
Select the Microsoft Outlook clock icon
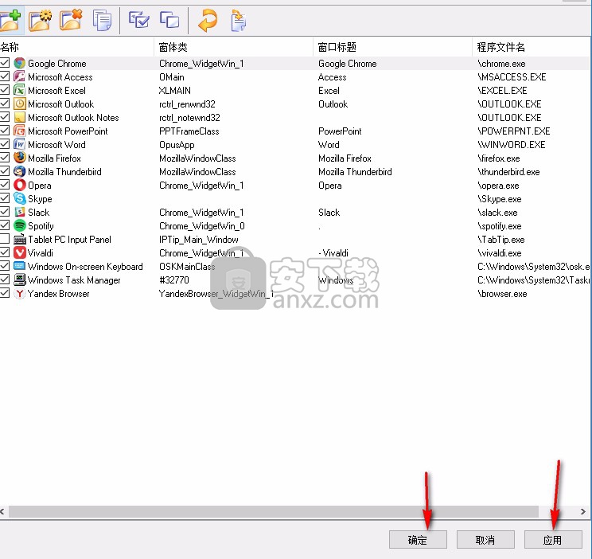(x=20, y=104)
